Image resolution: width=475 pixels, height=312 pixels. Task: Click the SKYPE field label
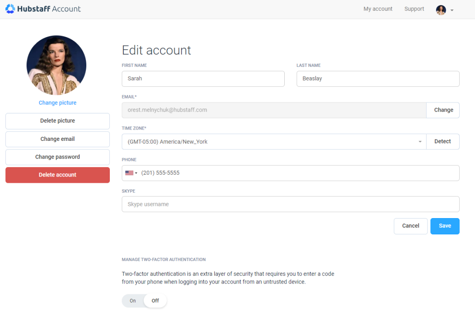[x=128, y=191]
